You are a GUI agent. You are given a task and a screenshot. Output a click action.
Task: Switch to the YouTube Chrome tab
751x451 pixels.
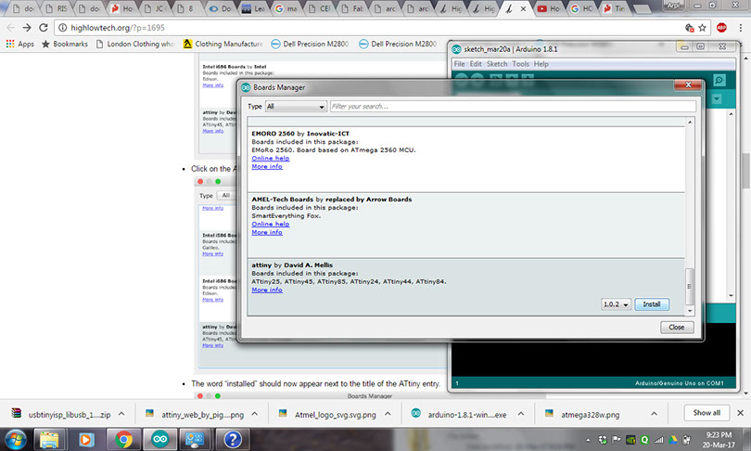click(549, 8)
